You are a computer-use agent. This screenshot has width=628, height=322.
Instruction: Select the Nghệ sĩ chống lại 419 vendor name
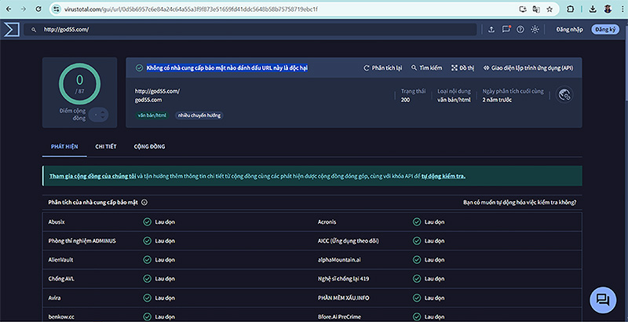pos(343,279)
